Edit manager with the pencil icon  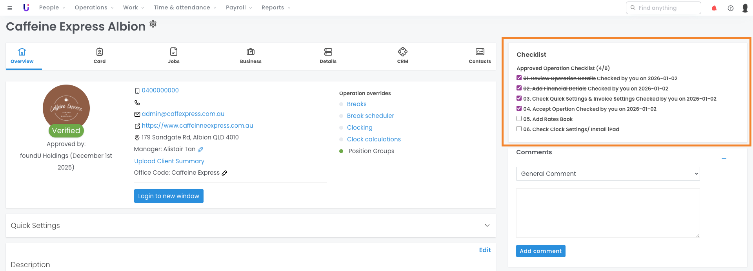(200, 150)
